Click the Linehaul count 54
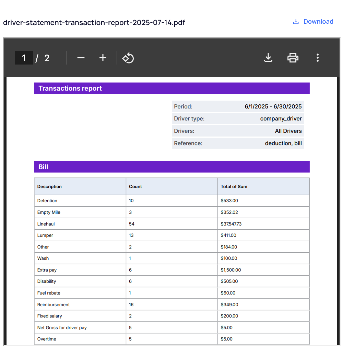 [x=132, y=224]
